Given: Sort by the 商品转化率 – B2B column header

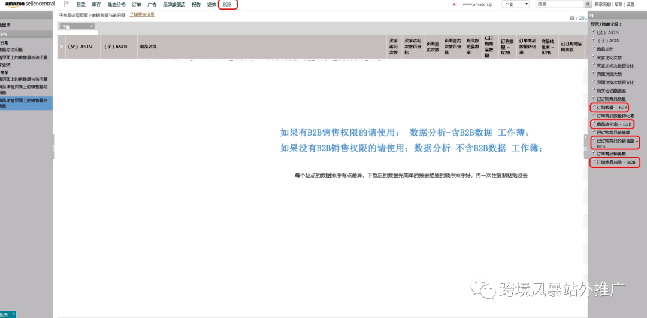Looking at the screenshot, I should pos(548,47).
